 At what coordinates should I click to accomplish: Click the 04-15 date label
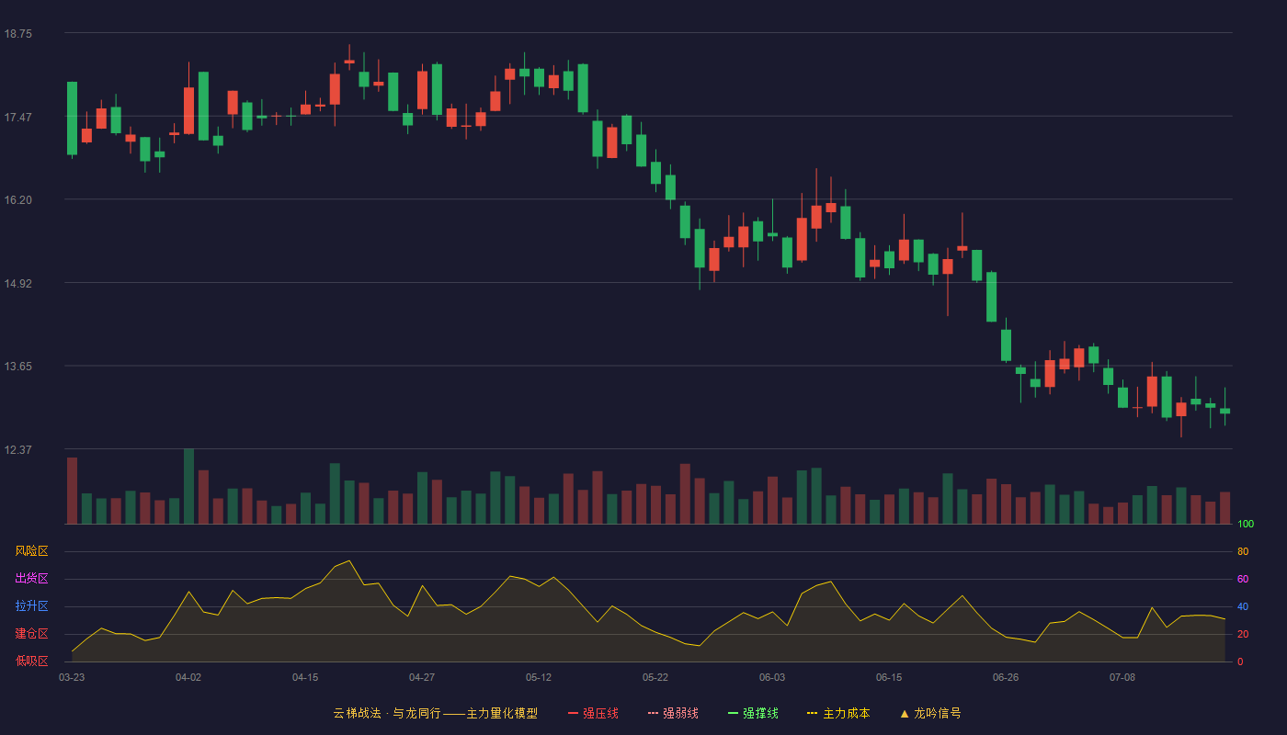(305, 677)
